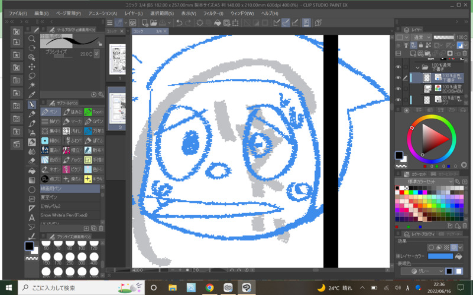The image size is (473, 295).
Task: Open the brush size dynamics dropdown
Action: (x=96, y=54)
